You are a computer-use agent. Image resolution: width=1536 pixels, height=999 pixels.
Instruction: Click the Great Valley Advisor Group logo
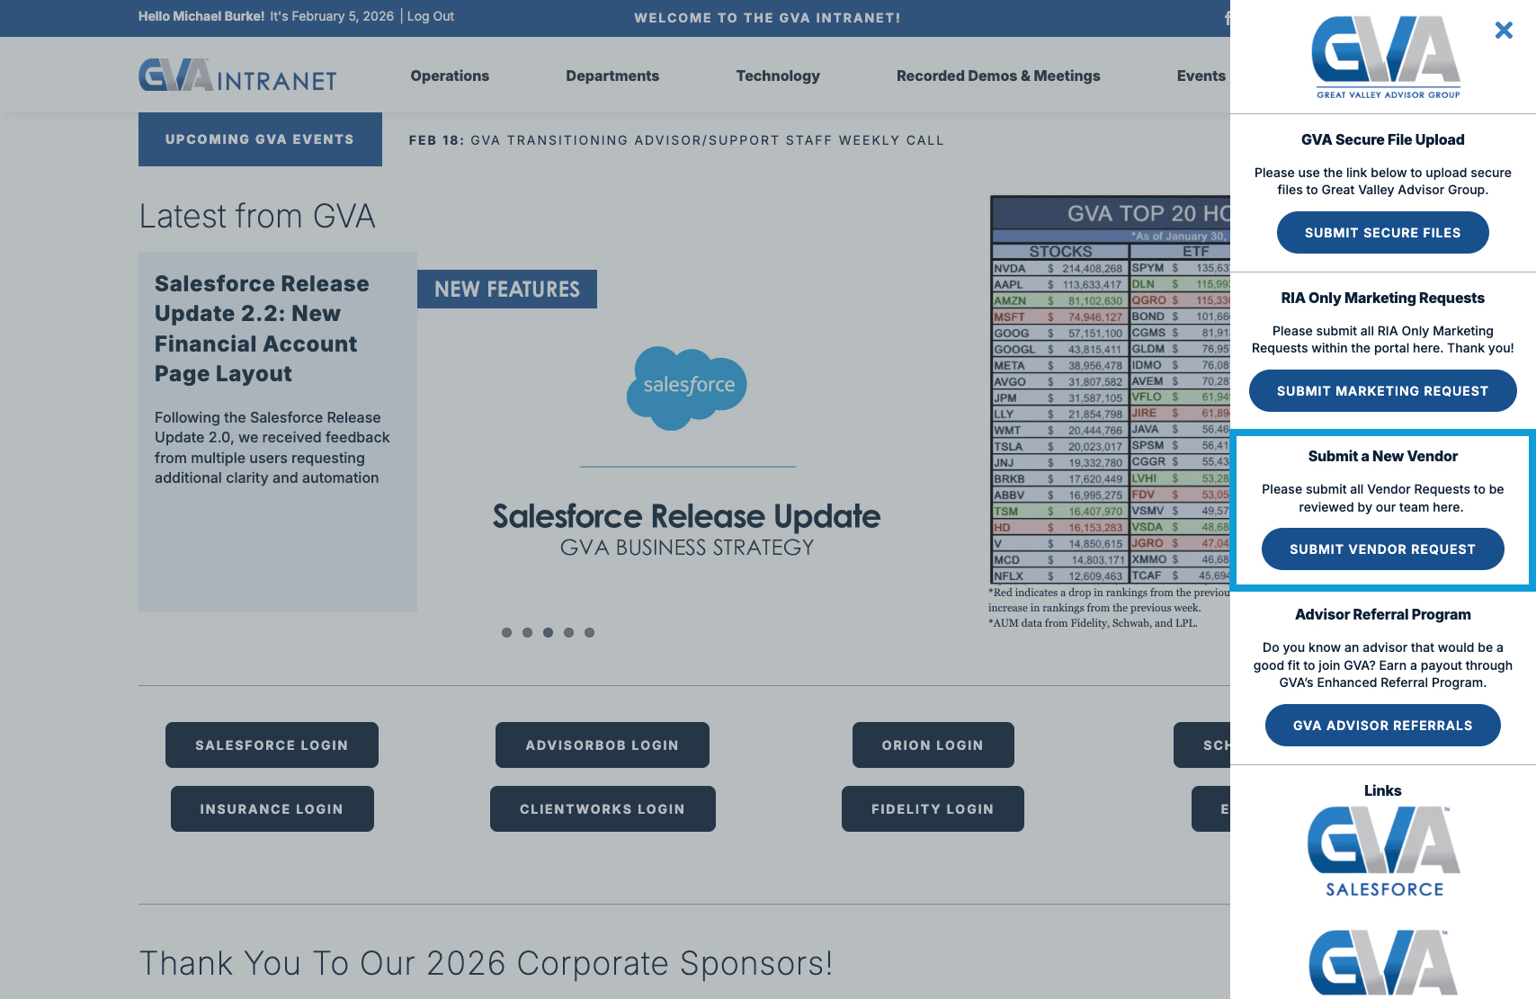point(1386,58)
